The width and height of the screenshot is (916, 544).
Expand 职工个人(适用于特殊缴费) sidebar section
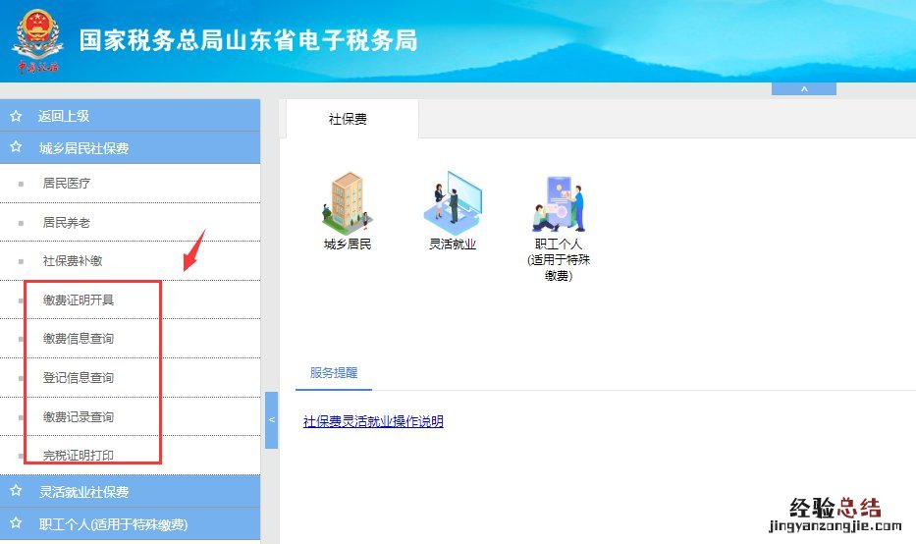(113, 523)
